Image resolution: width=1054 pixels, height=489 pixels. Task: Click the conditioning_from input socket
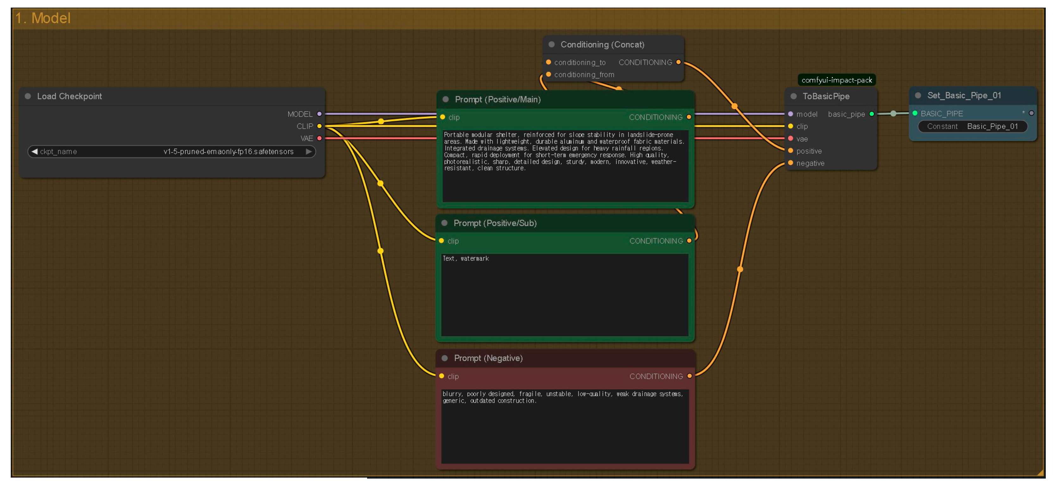(549, 74)
